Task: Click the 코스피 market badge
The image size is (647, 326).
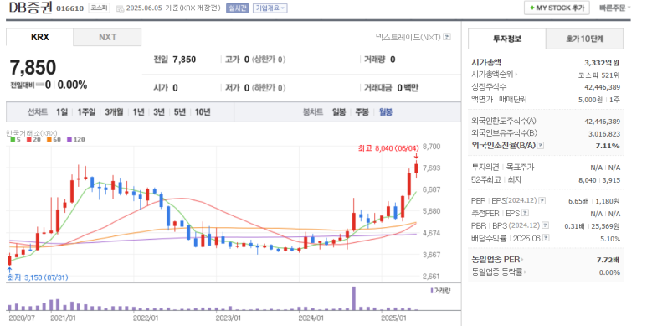Action: click(99, 8)
